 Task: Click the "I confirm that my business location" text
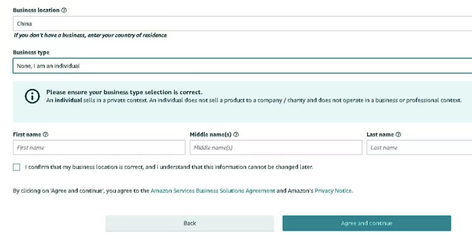(x=169, y=167)
